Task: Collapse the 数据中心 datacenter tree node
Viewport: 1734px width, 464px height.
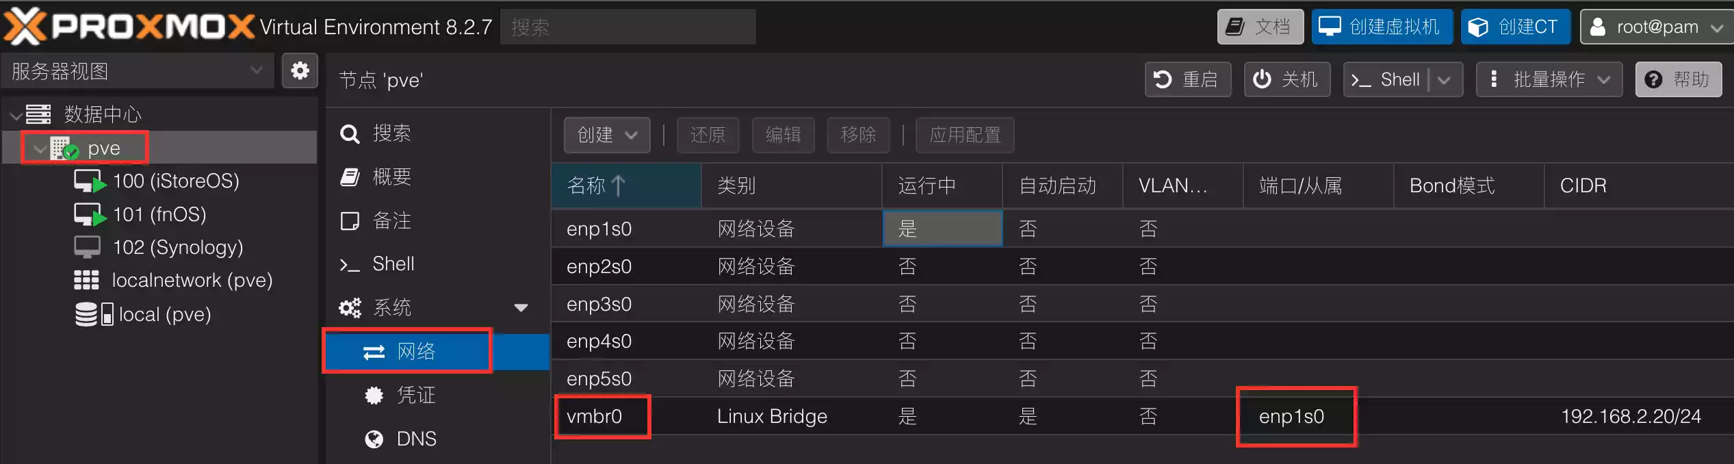Action: [x=16, y=115]
